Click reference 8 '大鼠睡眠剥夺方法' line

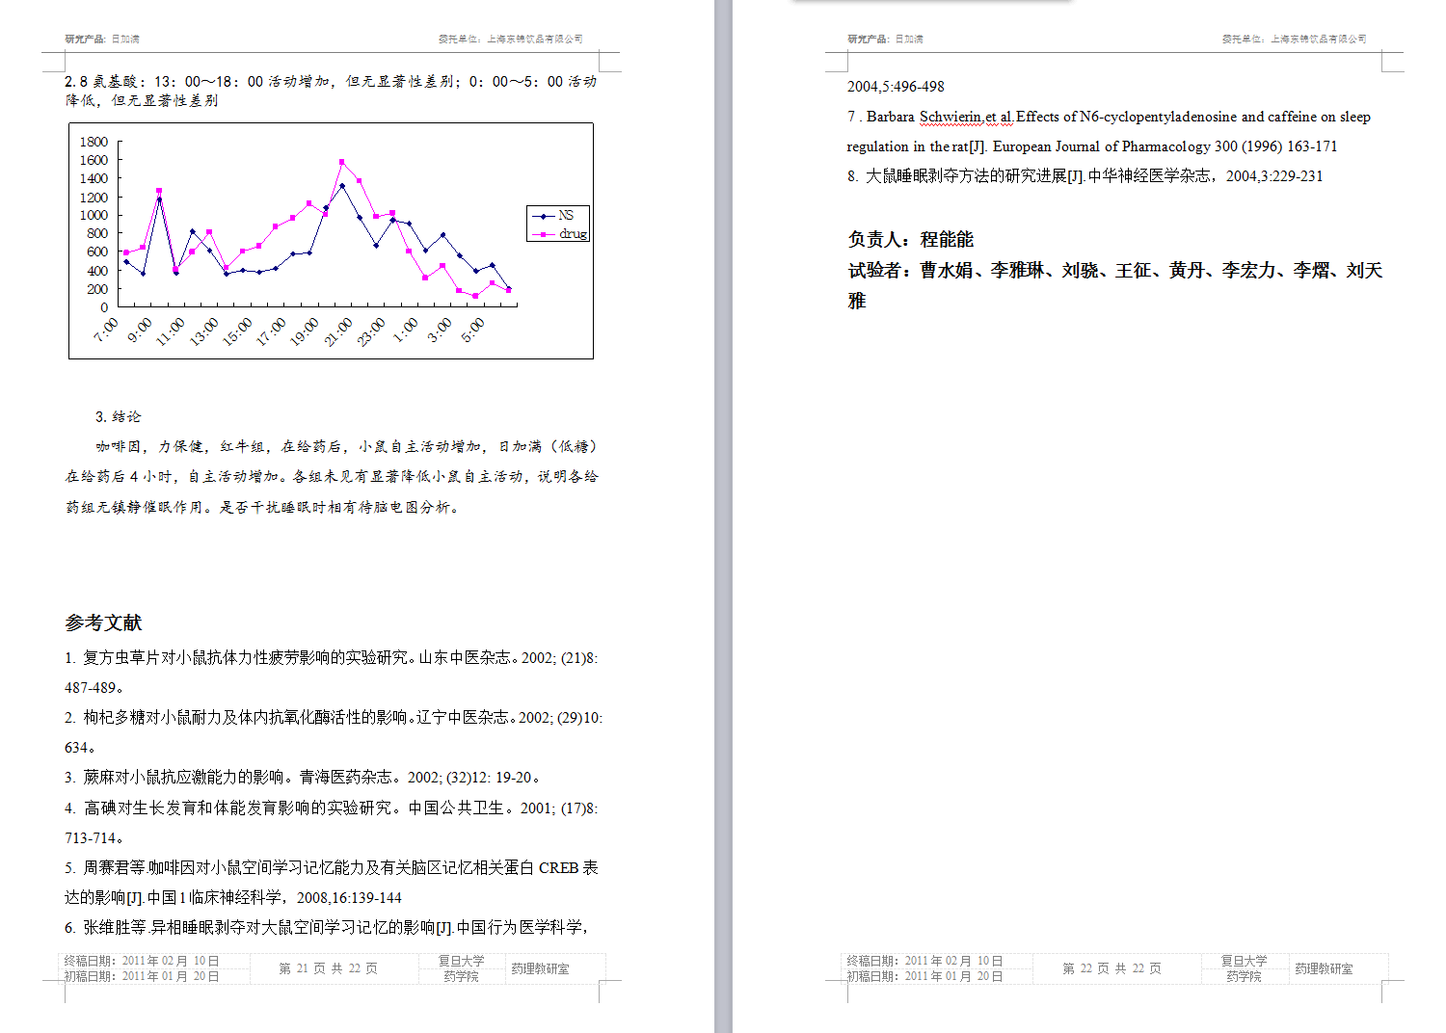pyautogui.click(x=1085, y=176)
